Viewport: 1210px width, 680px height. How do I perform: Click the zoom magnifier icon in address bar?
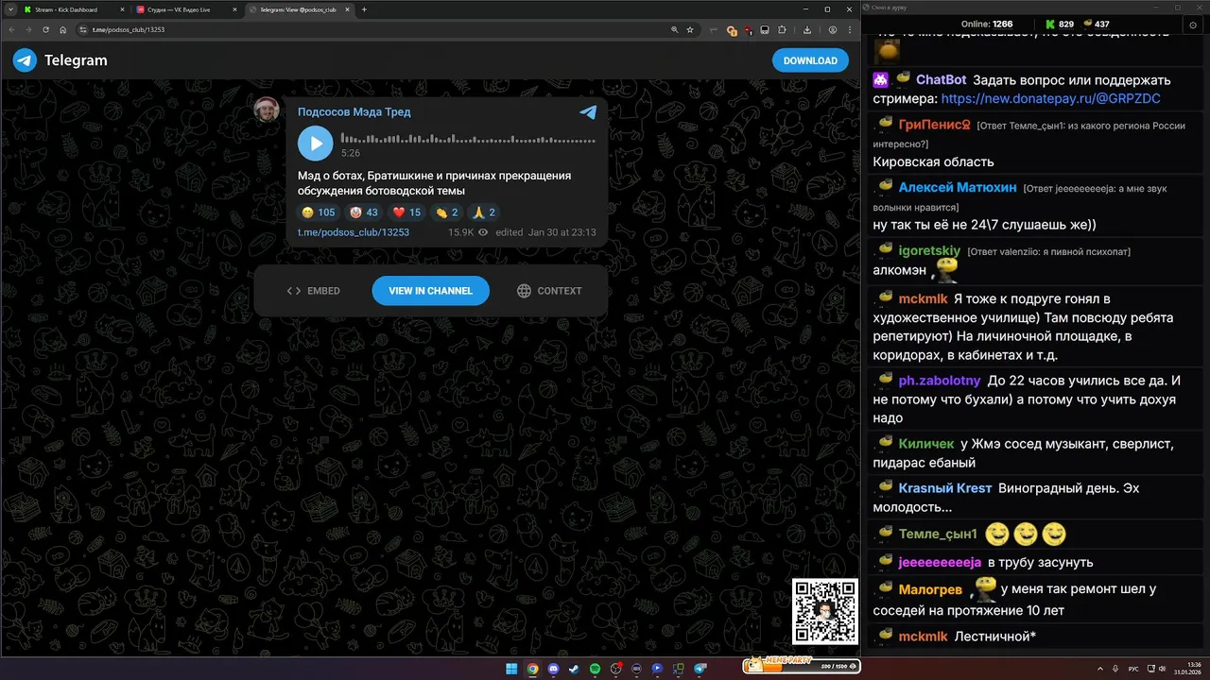pyautogui.click(x=674, y=30)
